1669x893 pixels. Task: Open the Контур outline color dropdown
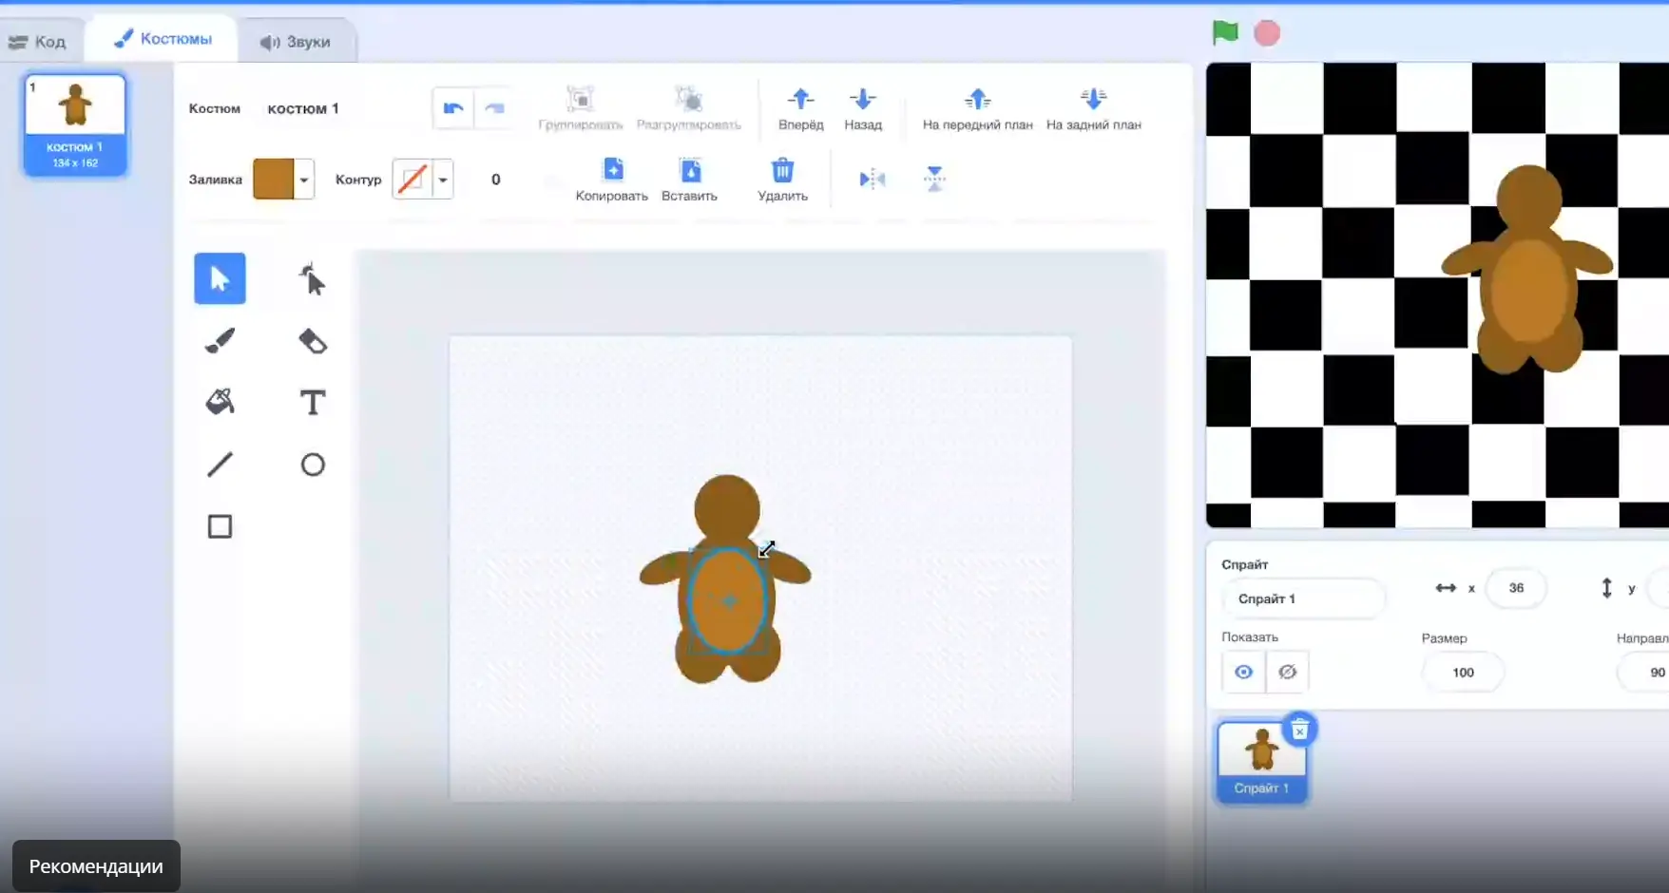pos(443,180)
